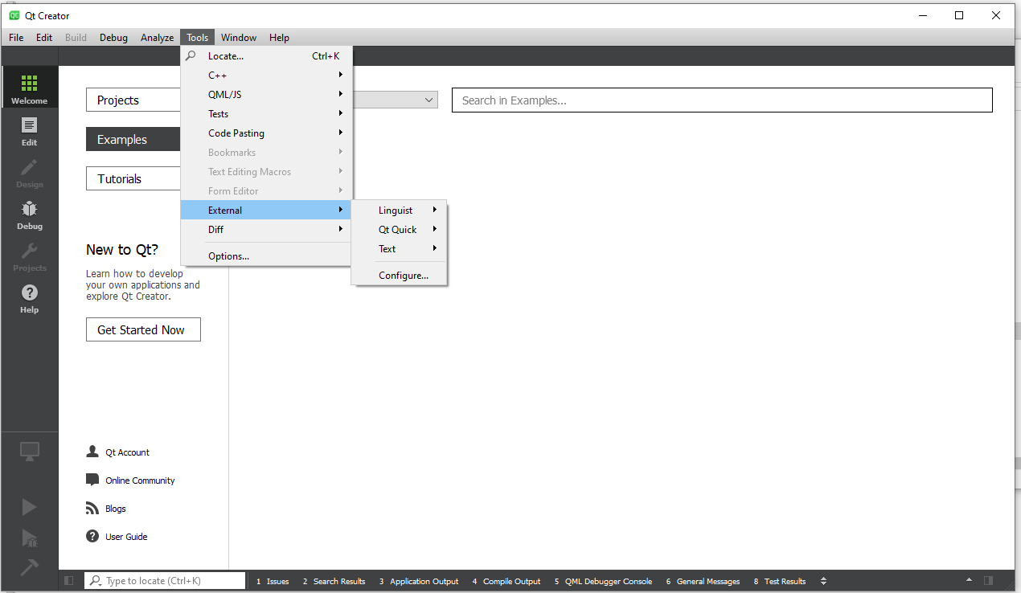Select the Design mode icon
Screen dimensions: 1021x593
[29, 168]
